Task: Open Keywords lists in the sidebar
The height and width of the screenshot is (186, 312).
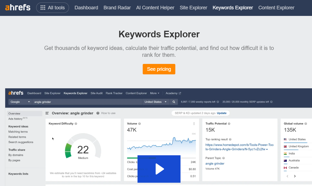Action: pyautogui.click(x=18, y=174)
